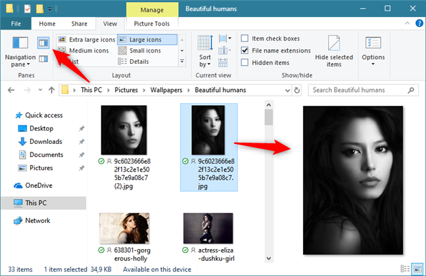Click the New folder quick access icon
The height and width of the screenshot is (276, 426).
point(39,9)
